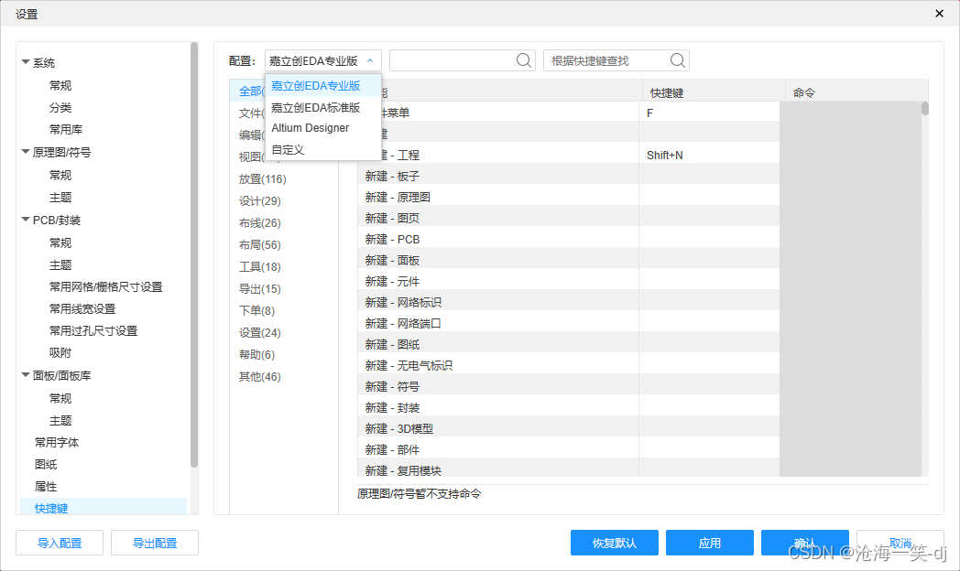This screenshot has width=960, height=571.
Task: Select the 下单(8) category
Action: [x=256, y=310]
